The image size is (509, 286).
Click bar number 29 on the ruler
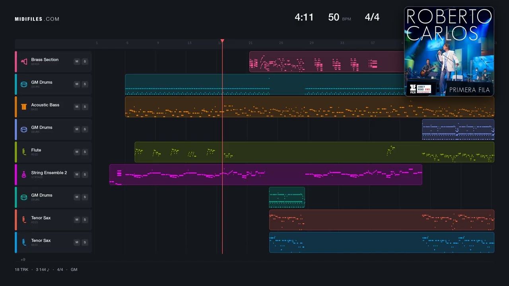point(312,43)
